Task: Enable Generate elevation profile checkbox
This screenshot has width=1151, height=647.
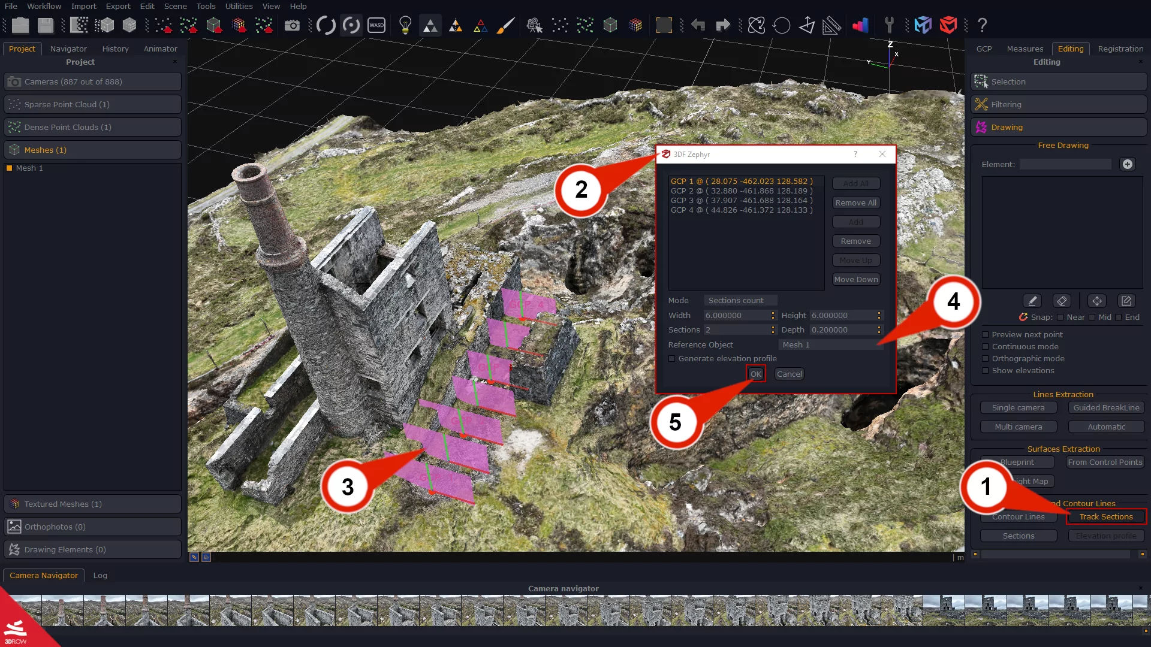Action: pos(672,359)
